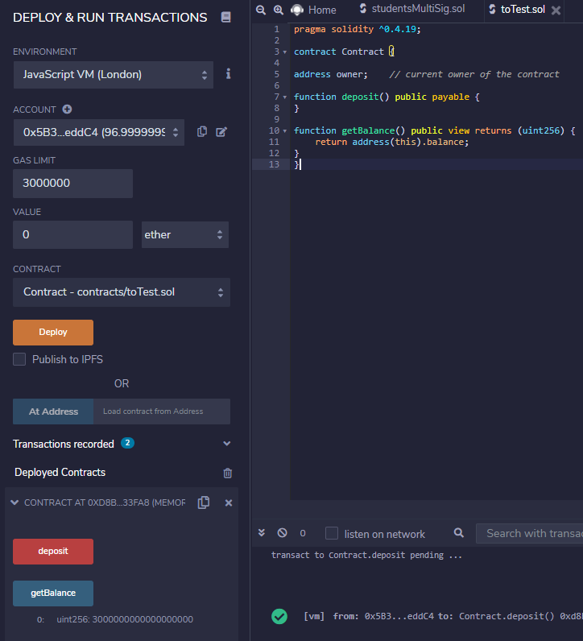Open the documentation book icon
Viewport: 583px width, 641px height.
225,17
